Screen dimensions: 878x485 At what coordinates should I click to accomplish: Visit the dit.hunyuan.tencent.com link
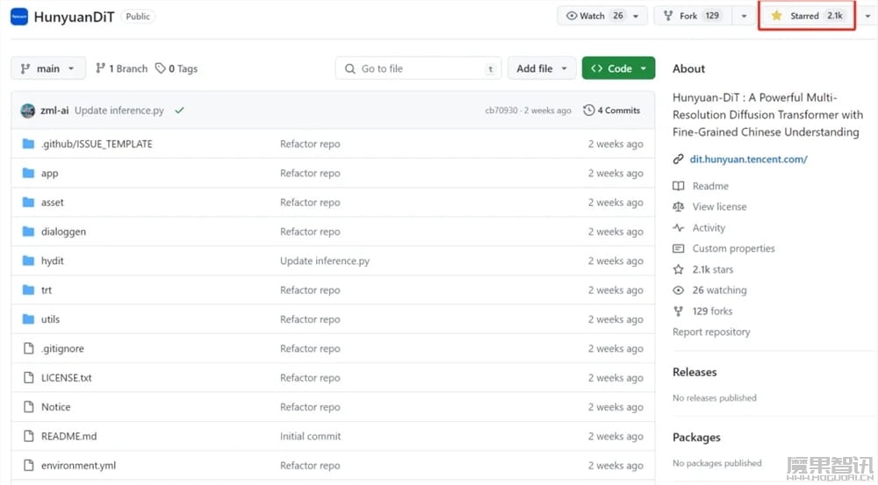tap(748, 159)
